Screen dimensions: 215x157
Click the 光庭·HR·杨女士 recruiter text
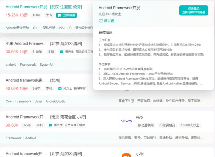tap(110, 14)
